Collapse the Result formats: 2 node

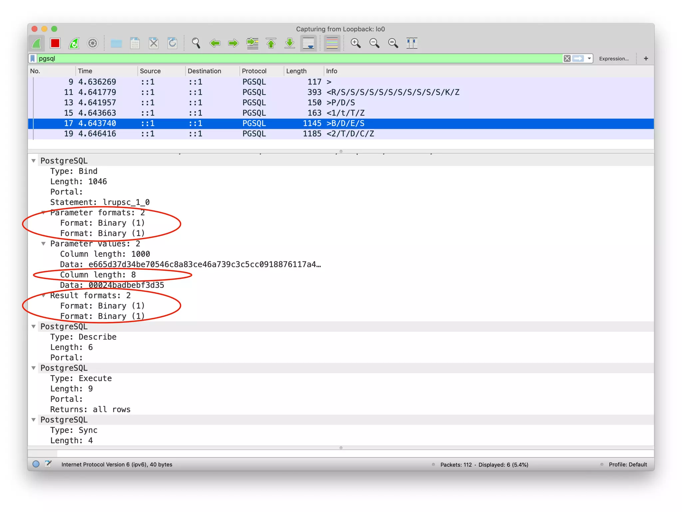[x=44, y=295]
